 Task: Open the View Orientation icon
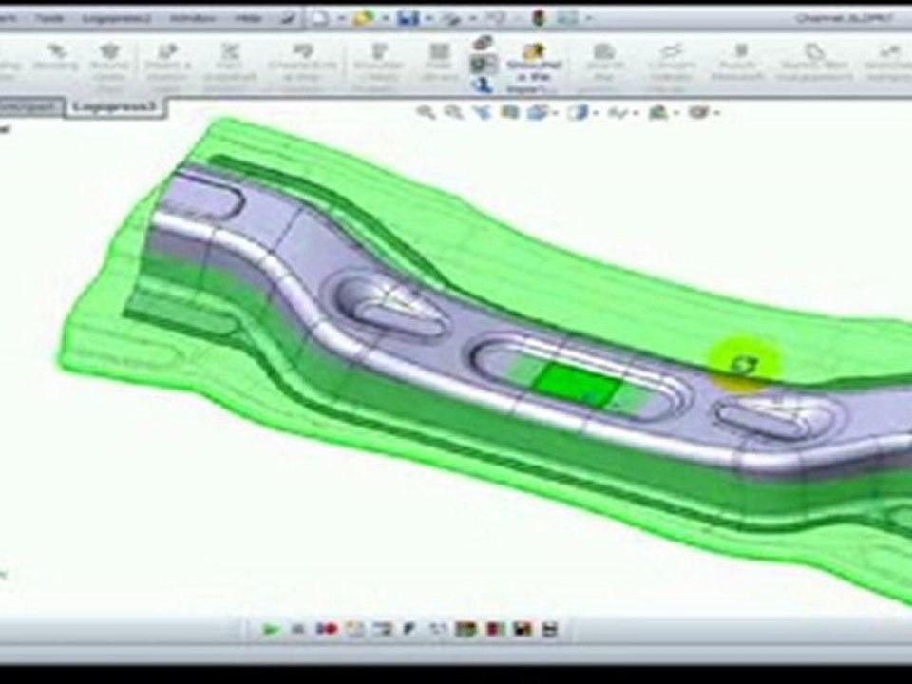[x=536, y=112]
